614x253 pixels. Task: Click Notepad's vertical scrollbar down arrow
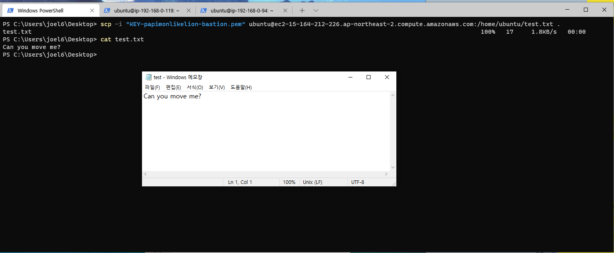(x=393, y=167)
